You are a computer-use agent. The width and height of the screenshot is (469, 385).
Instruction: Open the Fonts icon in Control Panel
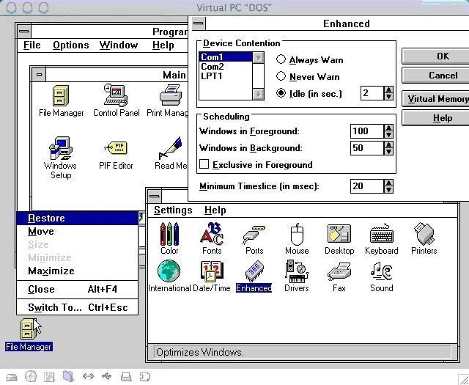coord(212,238)
